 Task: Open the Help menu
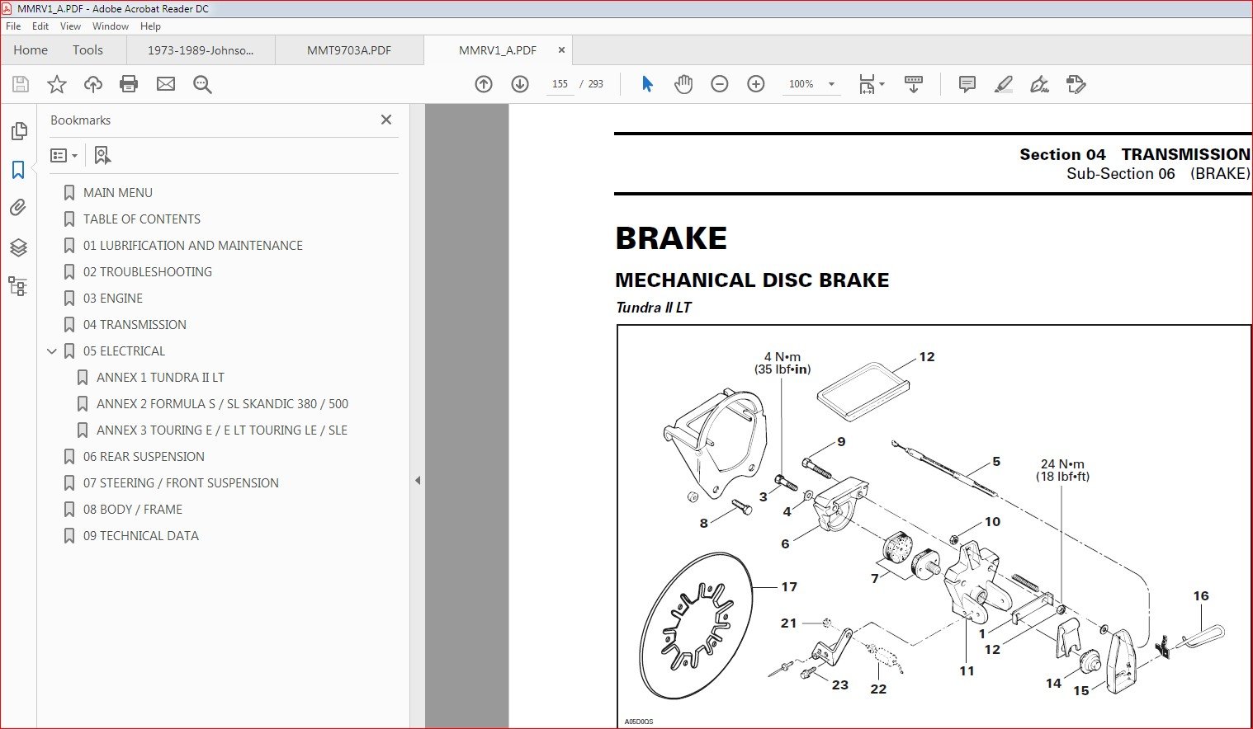coord(150,26)
